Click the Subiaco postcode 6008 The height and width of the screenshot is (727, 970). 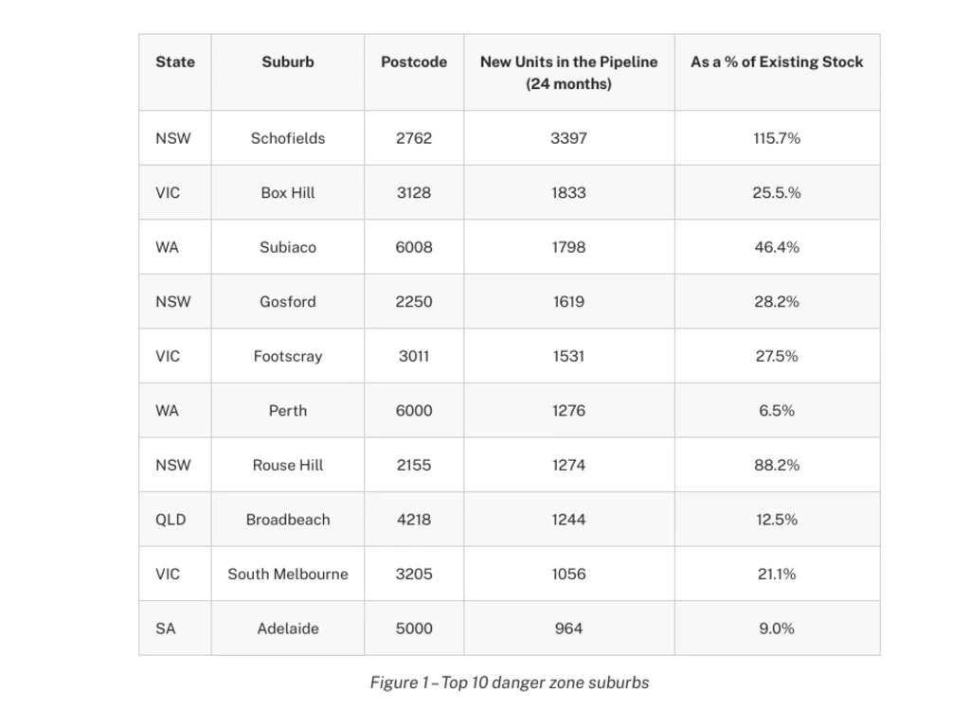(414, 247)
